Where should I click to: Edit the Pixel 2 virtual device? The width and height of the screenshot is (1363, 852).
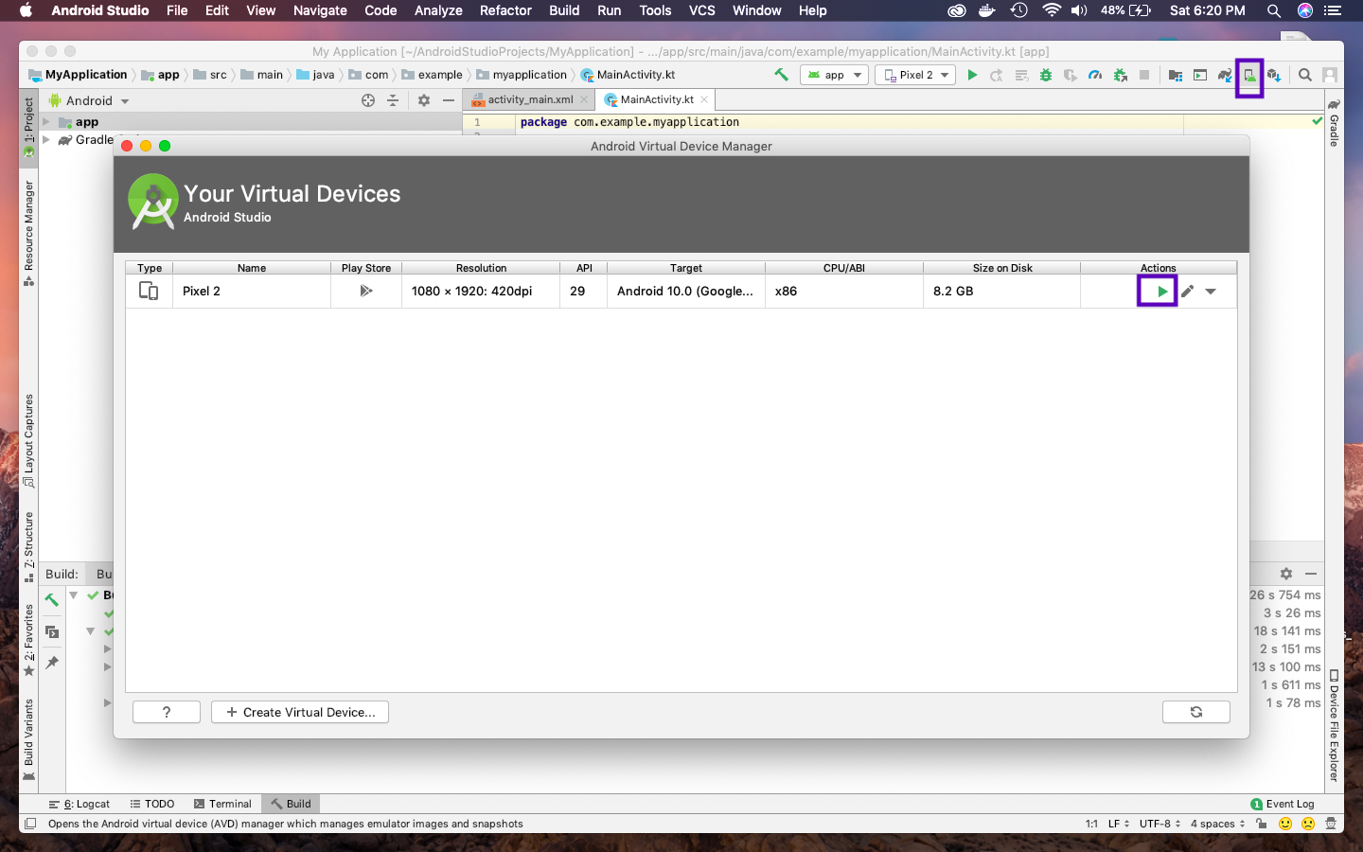[1187, 292]
